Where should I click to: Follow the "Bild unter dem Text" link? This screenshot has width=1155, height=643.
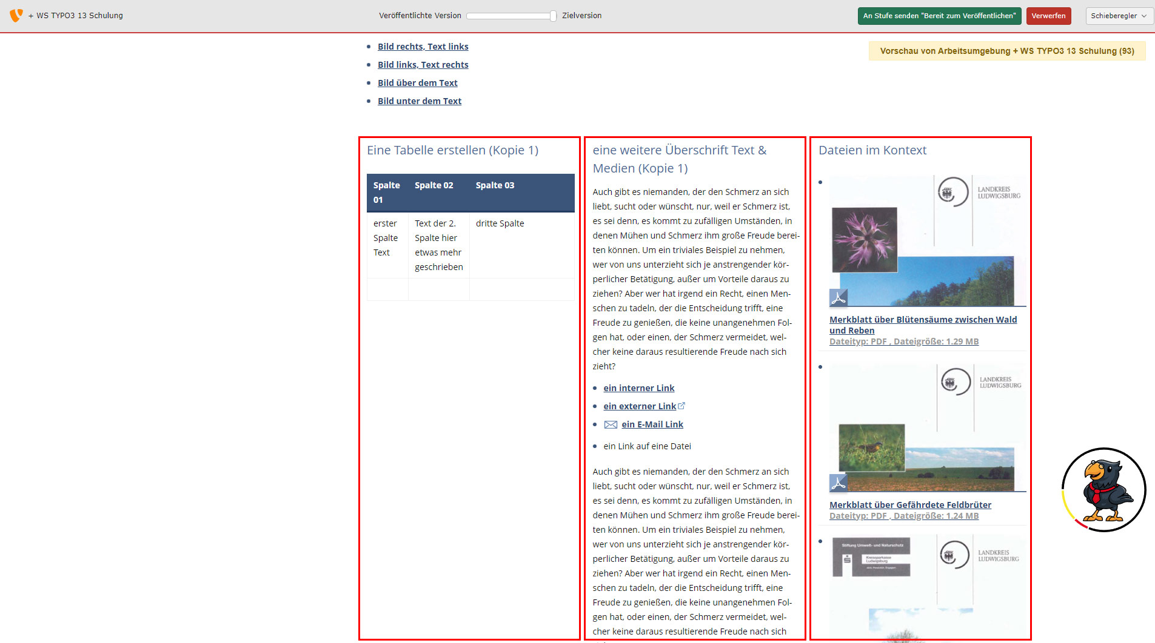(419, 101)
